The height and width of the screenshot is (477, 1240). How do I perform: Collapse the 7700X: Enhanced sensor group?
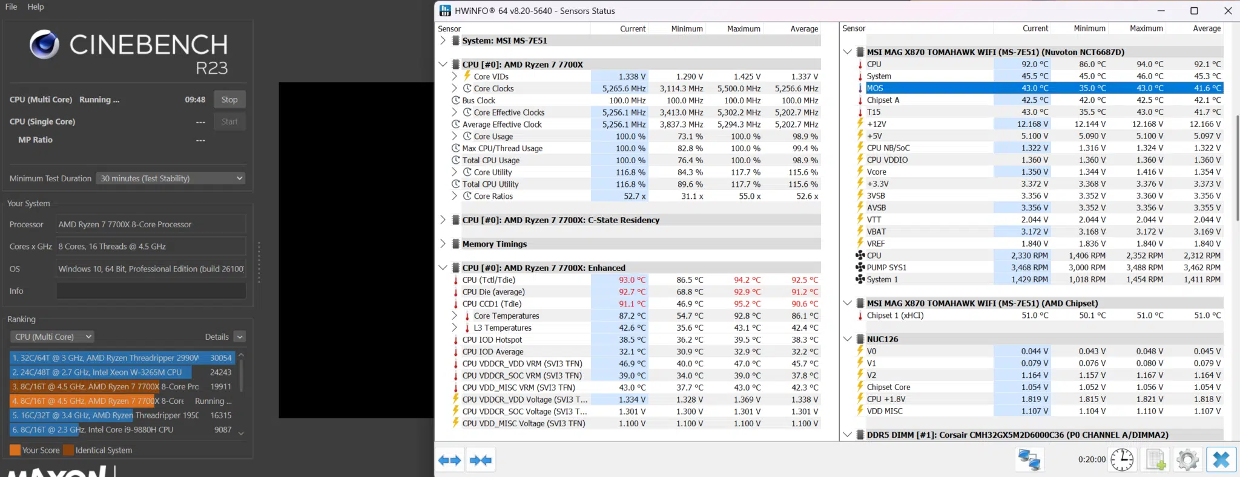[x=443, y=268]
